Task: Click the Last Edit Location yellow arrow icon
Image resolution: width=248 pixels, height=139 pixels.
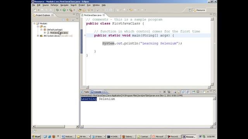Action: pyautogui.click(x=131, y=10)
